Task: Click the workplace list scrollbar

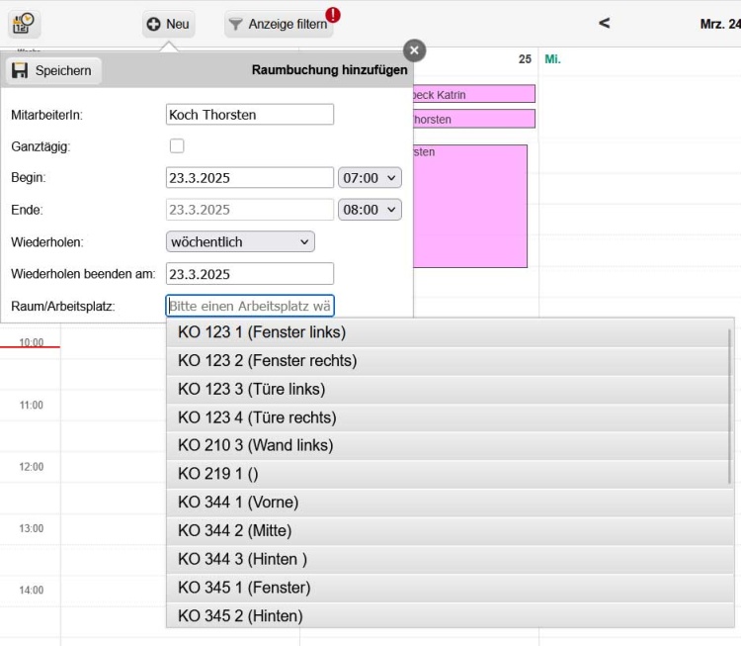Action: tap(730, 406)
